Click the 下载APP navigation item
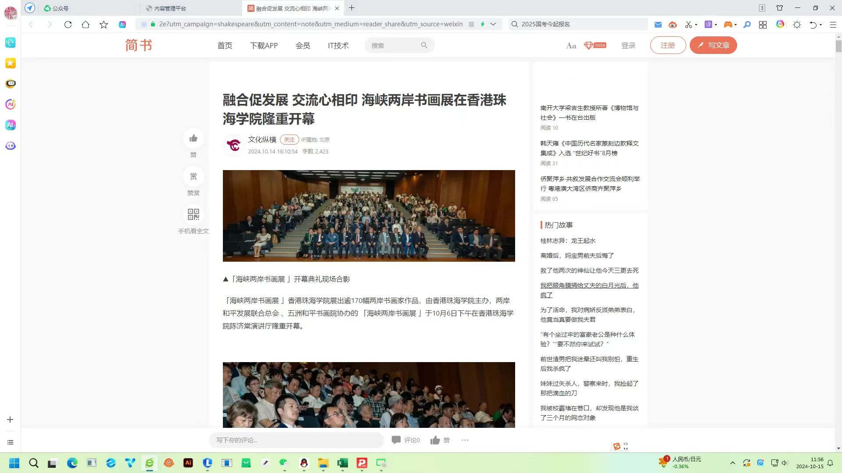The height and width of the screenshot is (473, 842). coord(264,45)
